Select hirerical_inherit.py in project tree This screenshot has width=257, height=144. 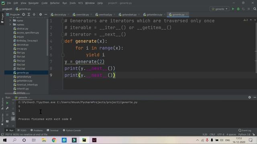coord(27,84)
